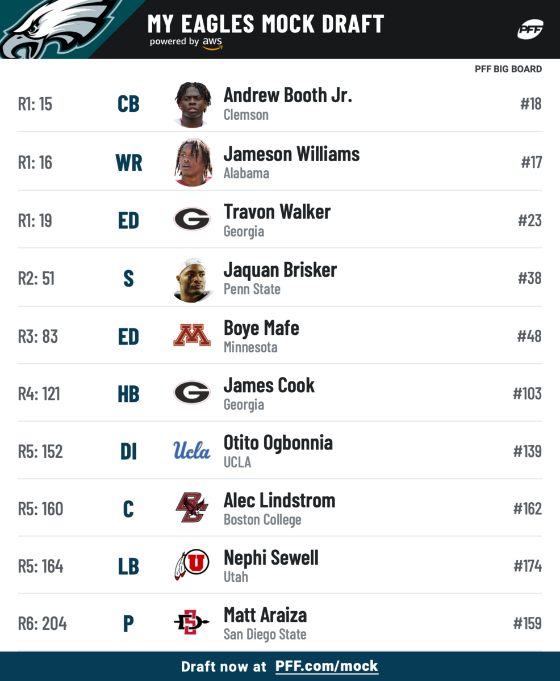Open the PFF.com/mock link

[327, 666]
